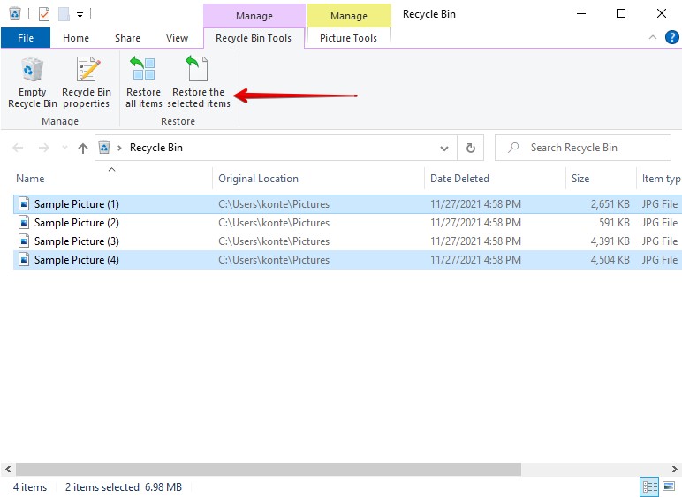Sort by the Item type column
Screen dimensions: 682x497
pos(661,179)
